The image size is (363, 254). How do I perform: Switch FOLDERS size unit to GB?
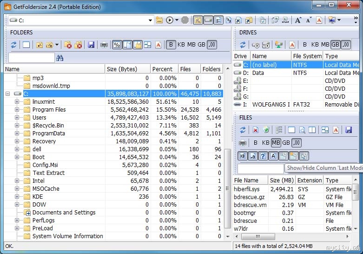click(201, 45)
